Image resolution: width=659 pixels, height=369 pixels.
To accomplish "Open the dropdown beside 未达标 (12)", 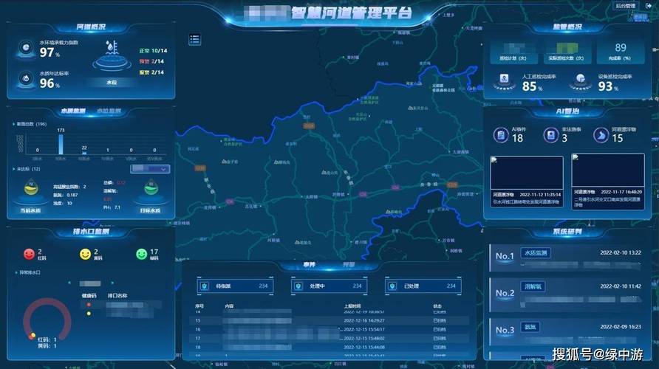I will (150, 169).
